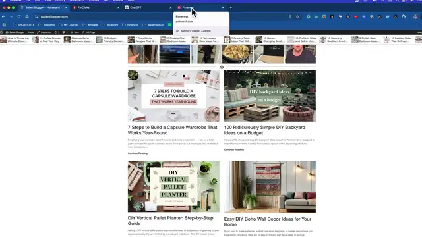The image size is (422, 237).
Task: Open a new tab with the plus button
Action: [x=231, y=7]
